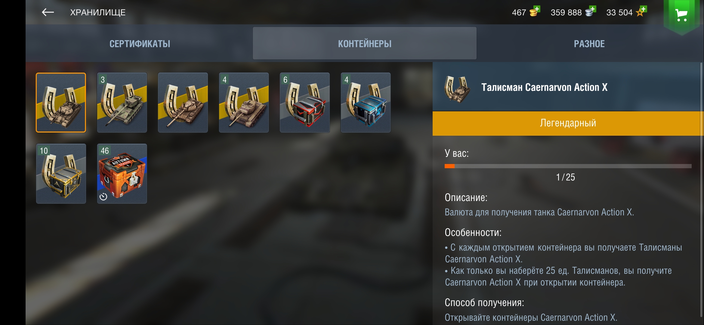Select the third tank talisman tile without number

click(183, 103)
